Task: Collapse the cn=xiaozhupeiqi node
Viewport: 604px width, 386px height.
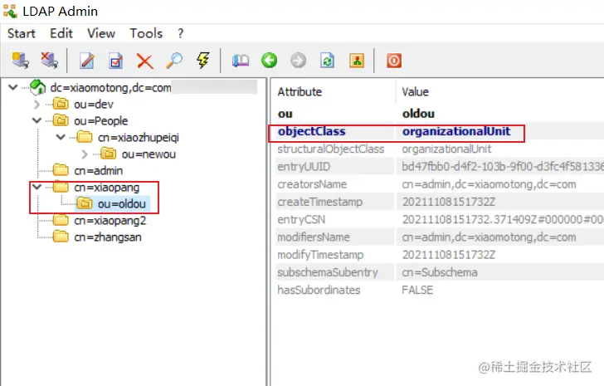Action: pos(61,137)
